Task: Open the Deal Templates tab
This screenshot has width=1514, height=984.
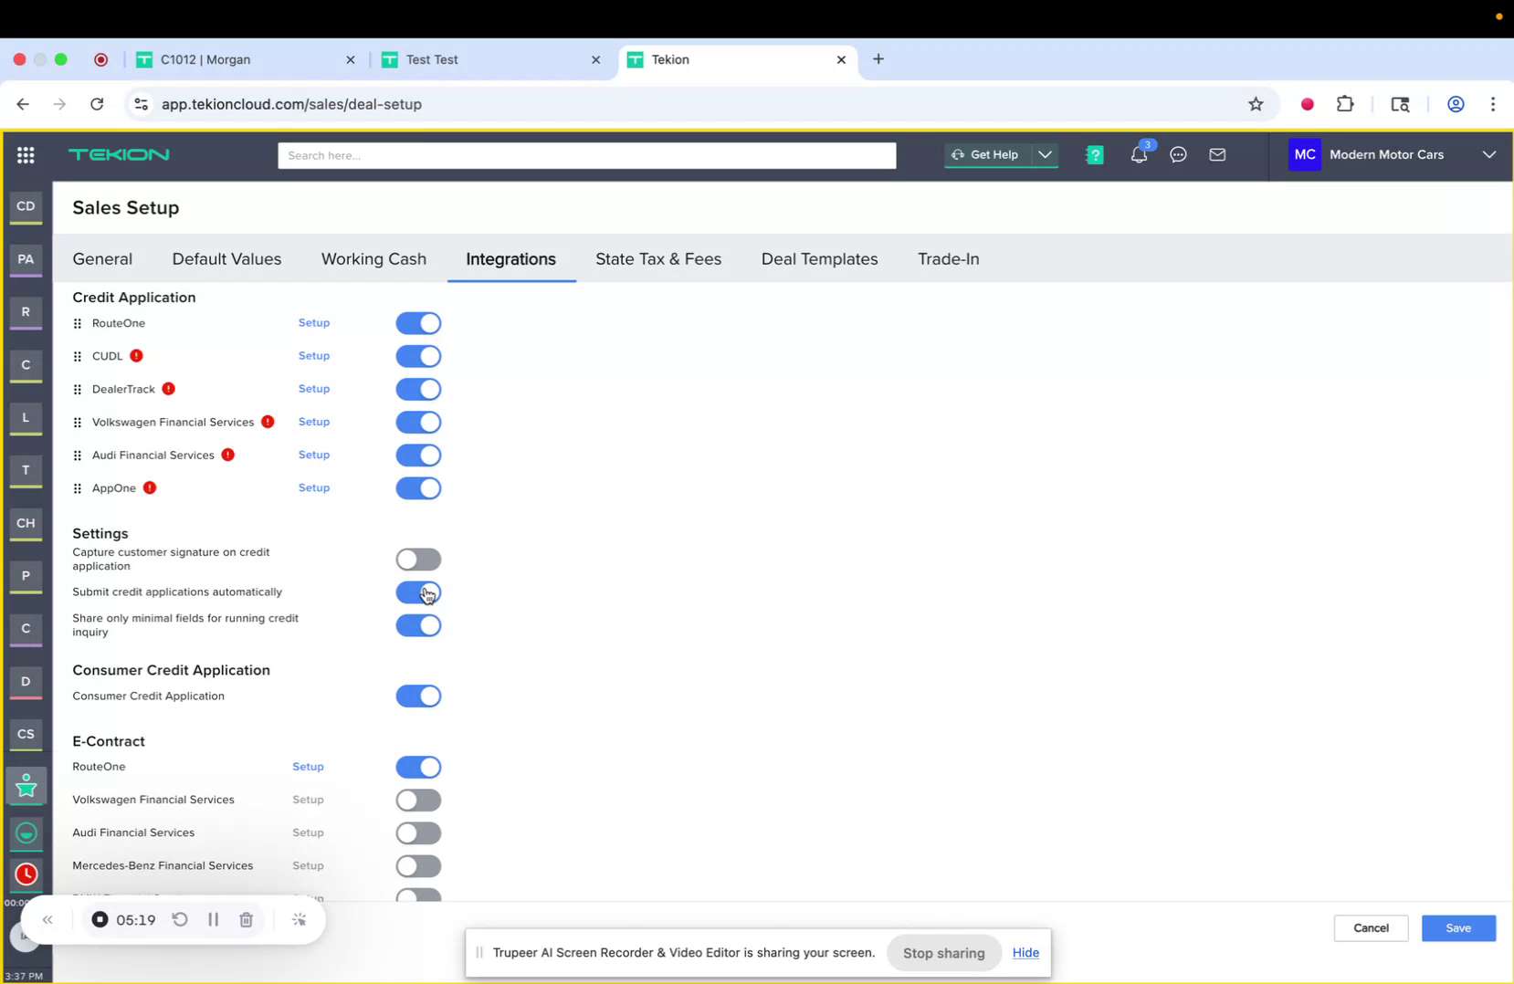Action: (818, 259)
